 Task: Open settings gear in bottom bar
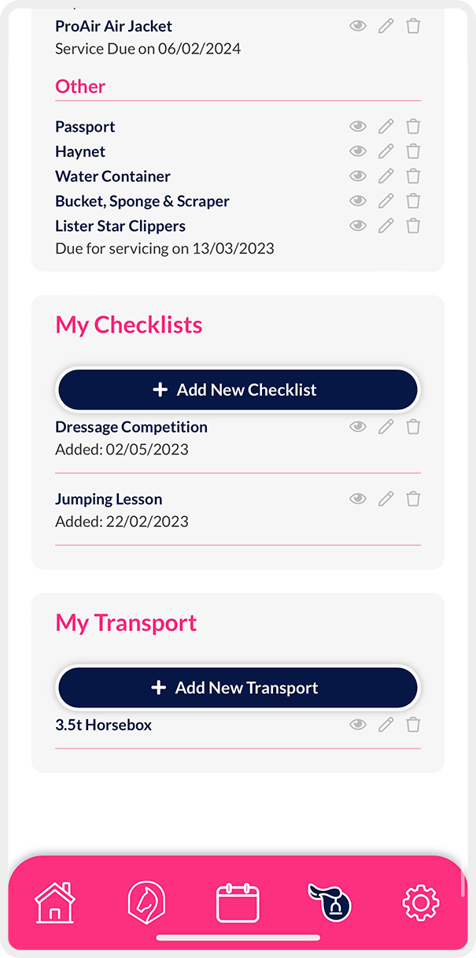coord(420,903)
